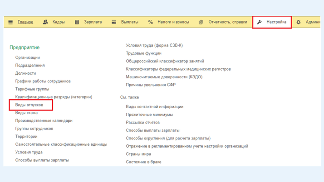Open the Организации list

(28, 57)
